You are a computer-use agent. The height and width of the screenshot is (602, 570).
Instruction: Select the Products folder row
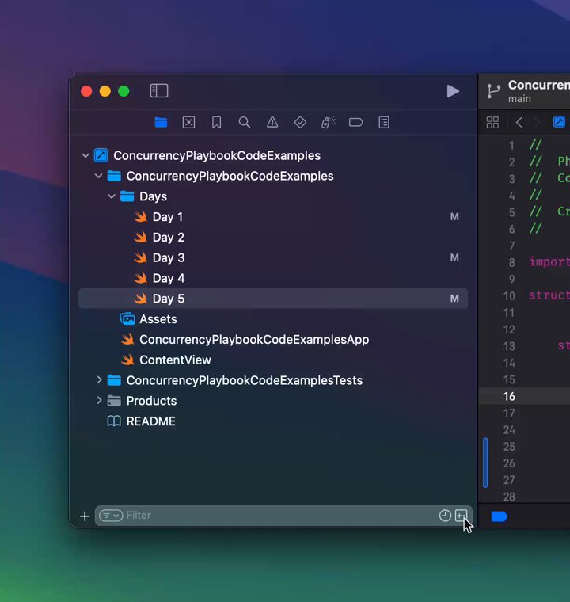click(273, 401)
